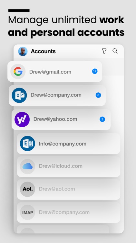This screenshot has height=243, width=136.
Task: Click the 2 unread badge
Action: (x=102, y=119)
